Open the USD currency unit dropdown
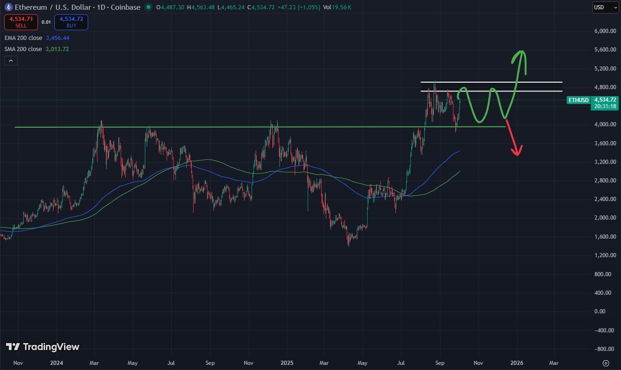The image size is (621, 370). pos(605,7)
